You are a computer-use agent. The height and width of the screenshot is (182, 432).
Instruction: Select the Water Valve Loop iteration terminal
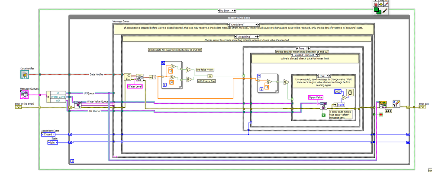click(x=72, y=161)
